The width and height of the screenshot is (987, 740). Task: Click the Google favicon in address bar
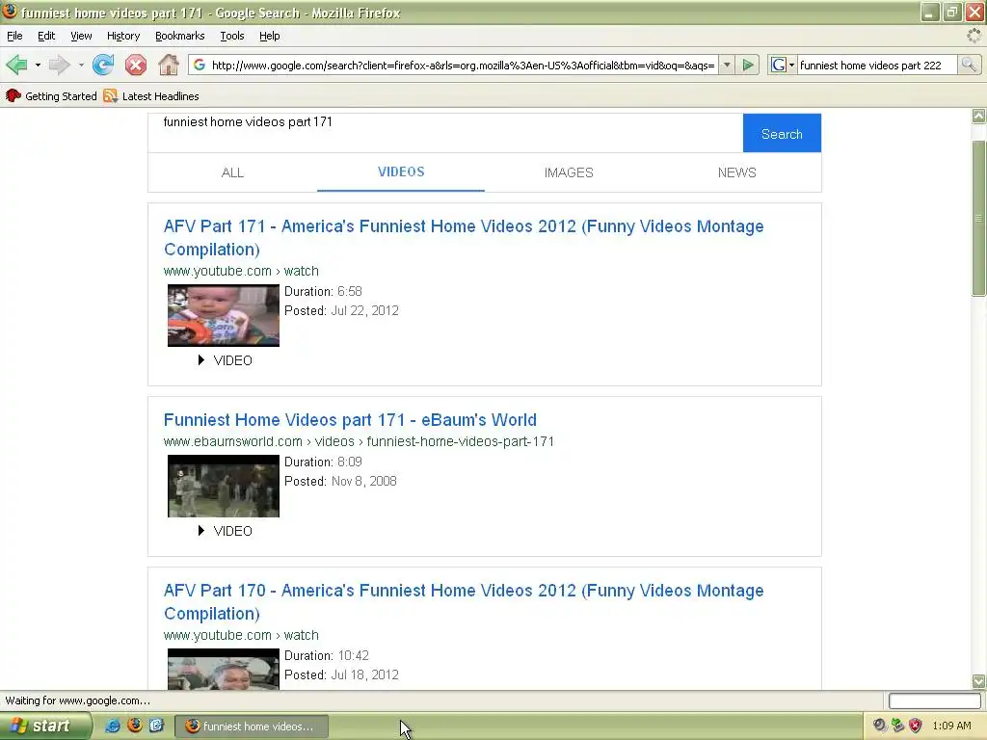199,65
